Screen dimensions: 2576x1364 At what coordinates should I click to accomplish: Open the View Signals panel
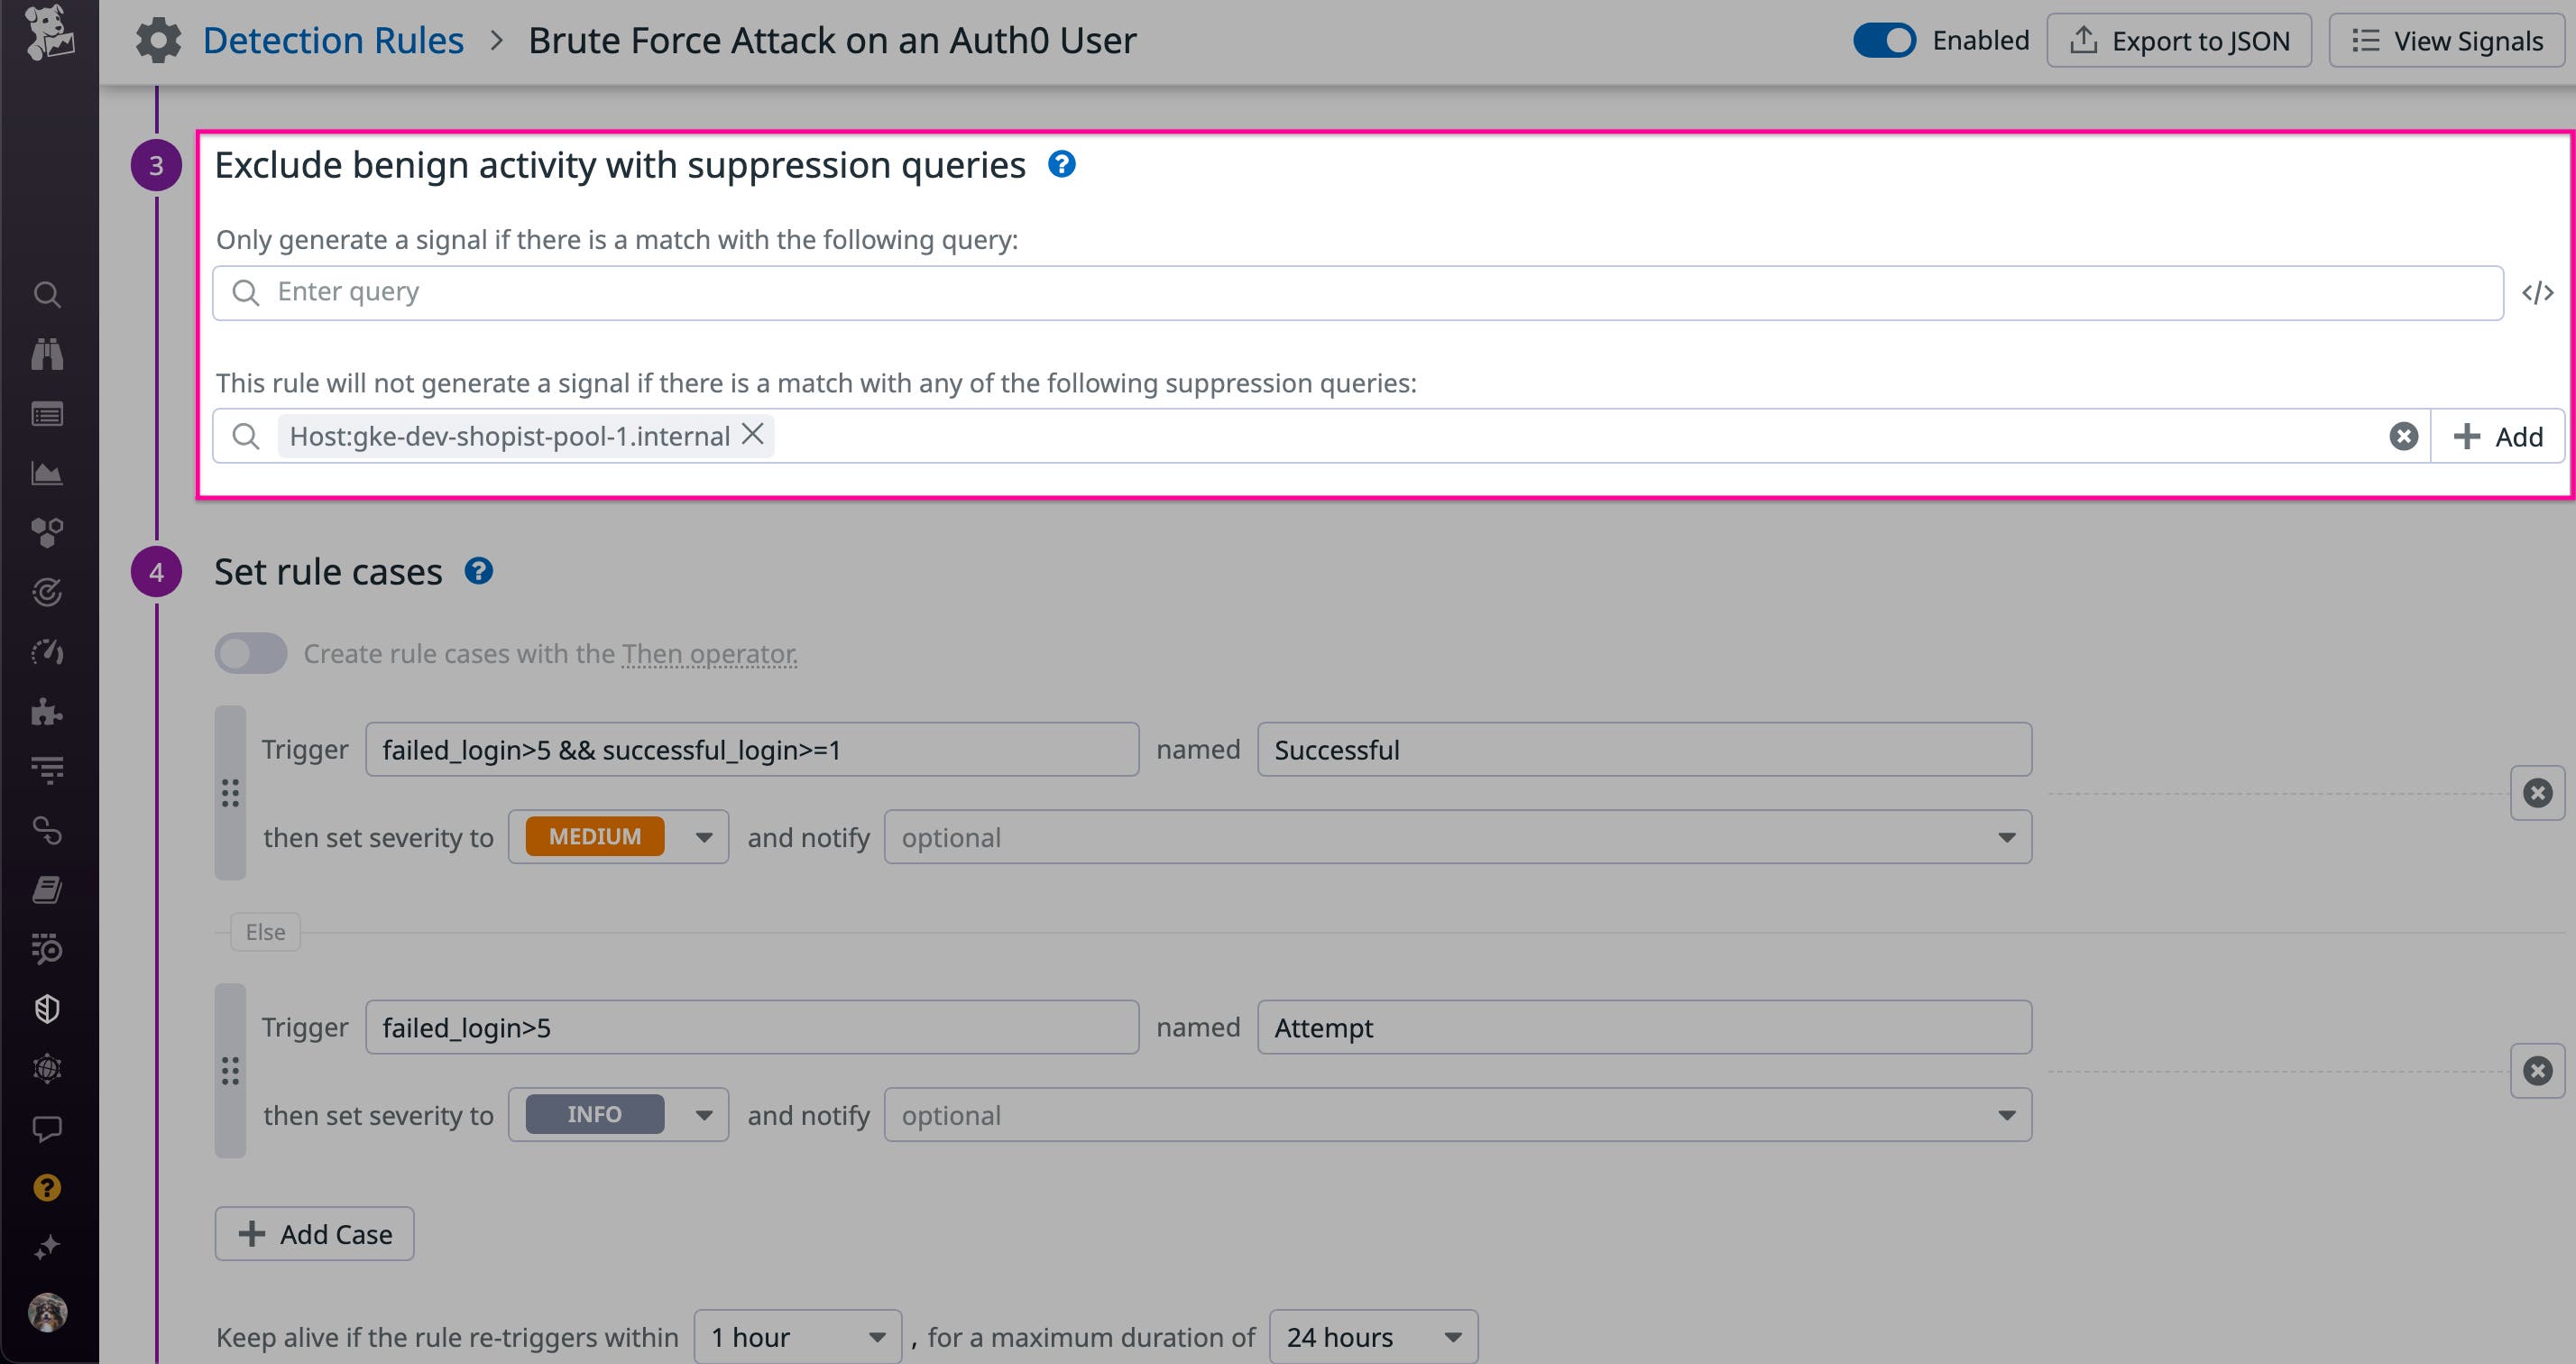pos(2446,40)
